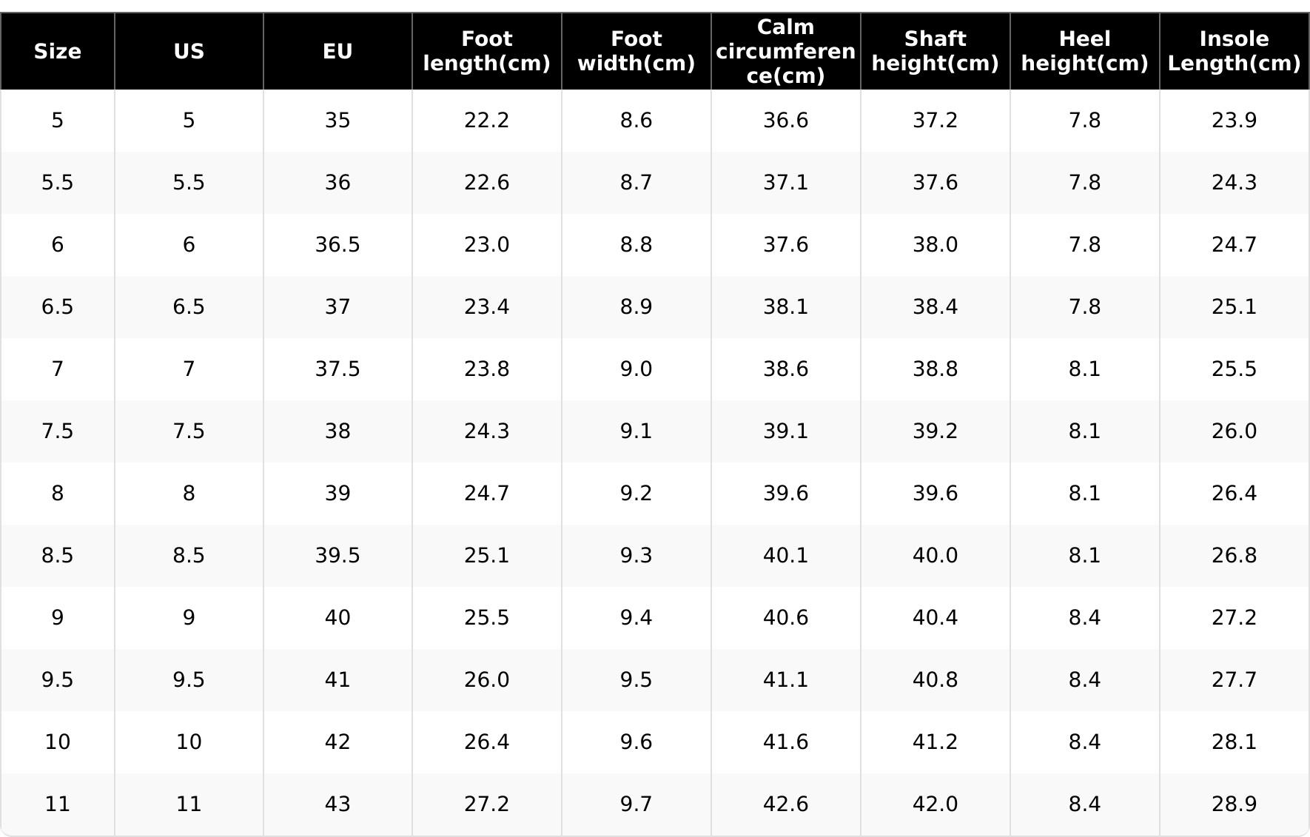Screen dimensions: 1310x837
Task: Select the 27.7 insole length cell
Action: pyautogui.click(x=1234, y=679)
